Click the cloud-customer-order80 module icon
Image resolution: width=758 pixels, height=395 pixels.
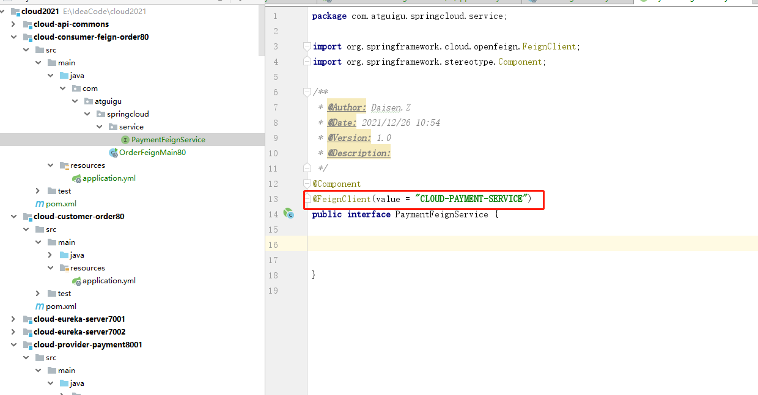point(28,217)
